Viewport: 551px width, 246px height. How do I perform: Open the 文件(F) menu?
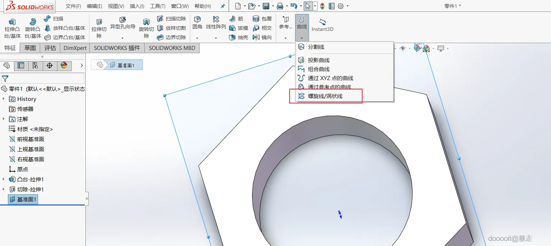pyautogui.click(x=73, y=6)
